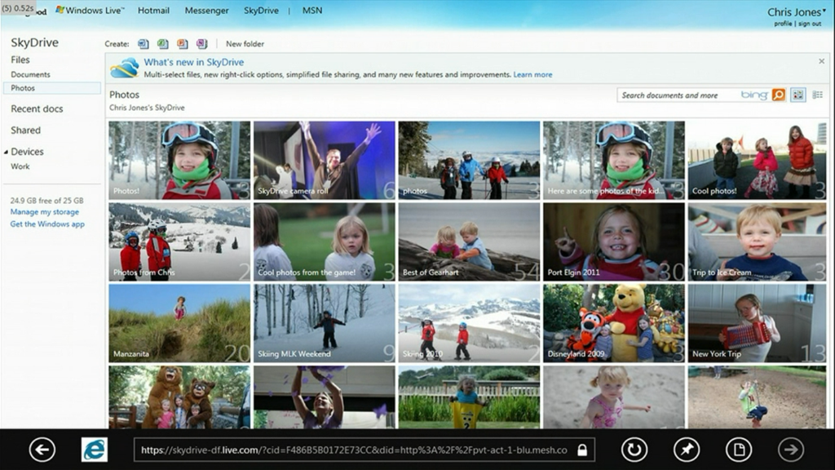
Task: Collapse the Devices section arrow
Action: tap(6, 152)
